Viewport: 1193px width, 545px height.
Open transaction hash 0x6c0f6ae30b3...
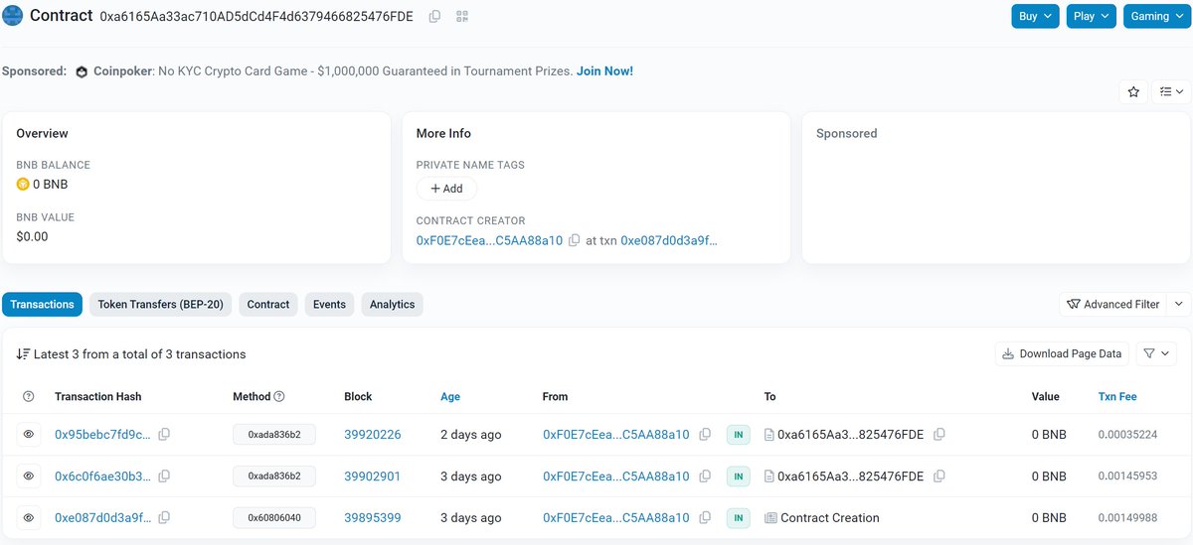click(x=103, y=477)
